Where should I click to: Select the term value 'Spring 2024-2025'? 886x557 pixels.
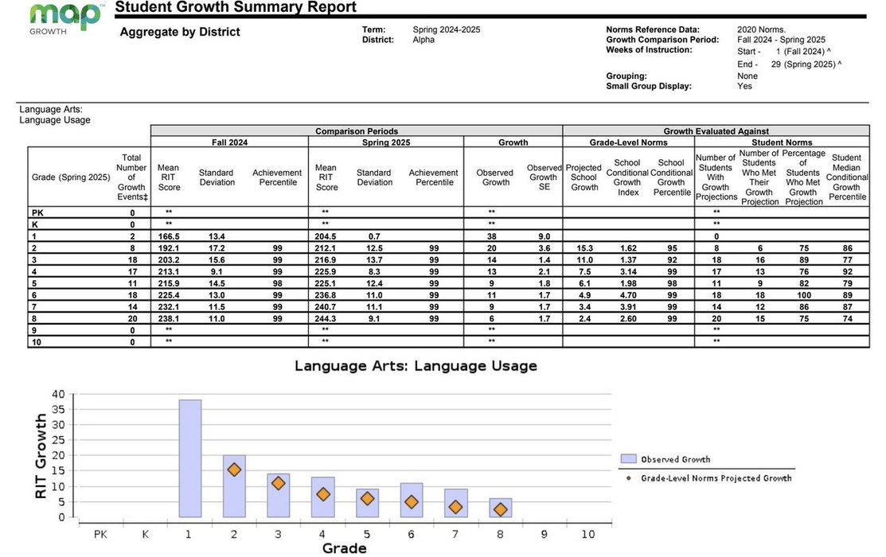tap(447, 29)
